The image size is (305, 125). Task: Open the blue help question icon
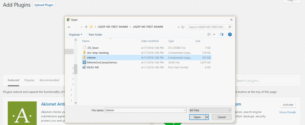point(230,34)
